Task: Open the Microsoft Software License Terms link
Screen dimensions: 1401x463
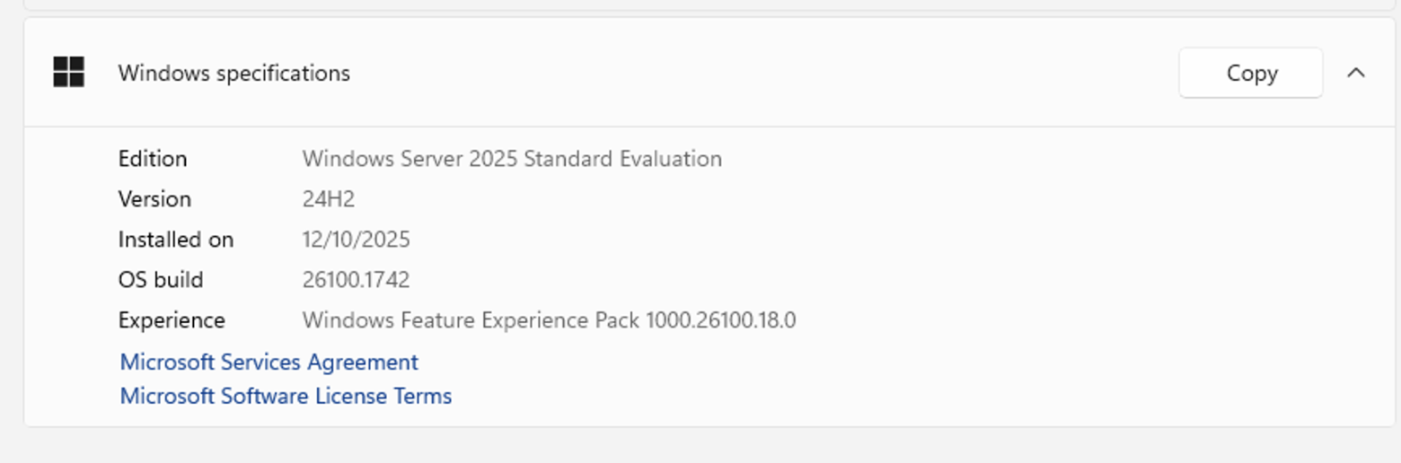Action: click(286, 396)
